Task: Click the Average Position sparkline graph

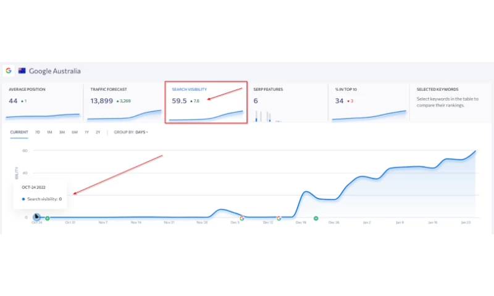Action: click(43, 116)
